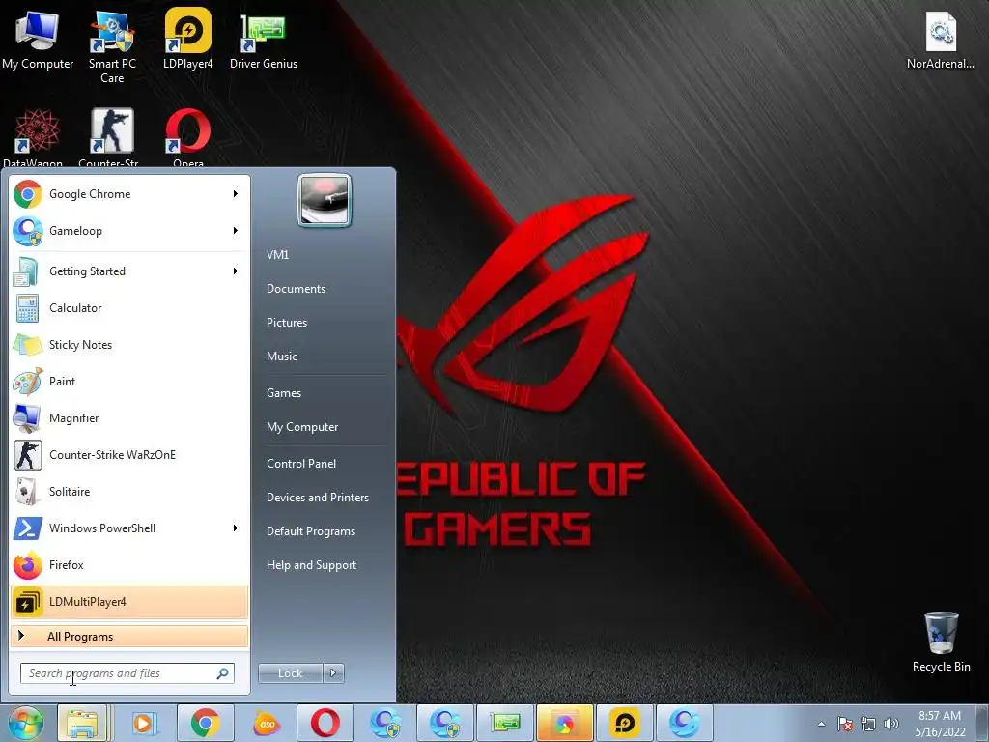Open Sticky Notes from the Start menu
This screenshot has width=989, height=742.
(x=129, y=345)
